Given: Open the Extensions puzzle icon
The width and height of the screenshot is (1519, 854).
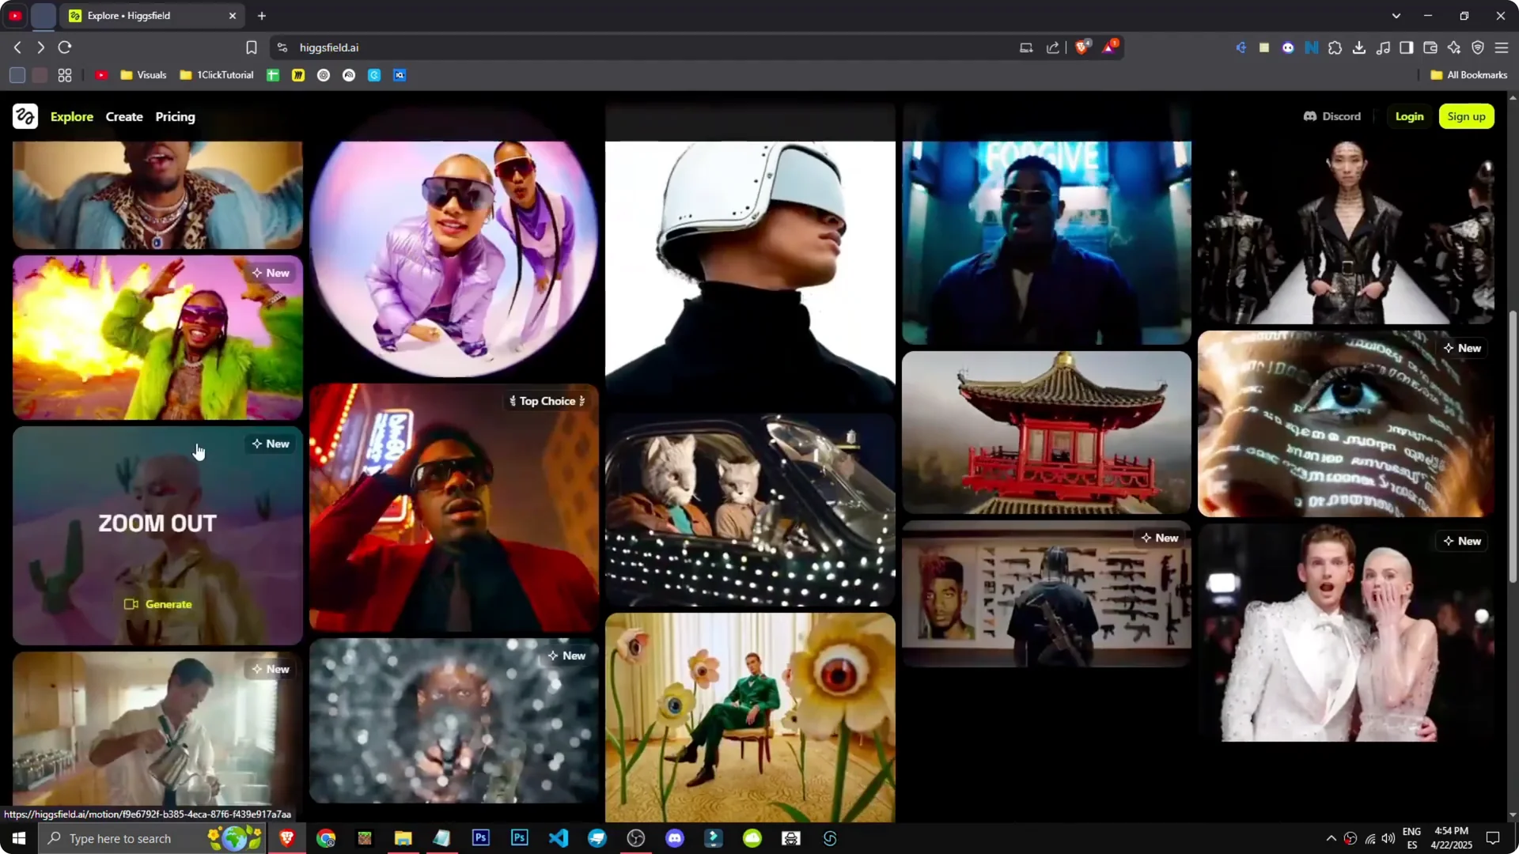Looking at the screenshot, I should click(x=1335, y=47).
